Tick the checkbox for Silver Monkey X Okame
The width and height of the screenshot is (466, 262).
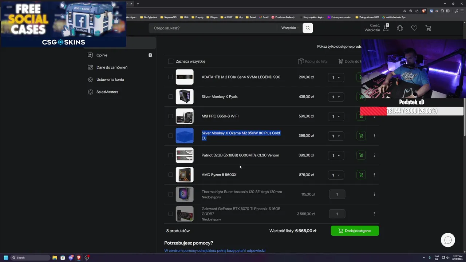(171, 136)
